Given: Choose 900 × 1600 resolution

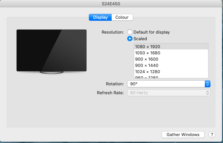Looking at the screenshot, I should point(171,59).
